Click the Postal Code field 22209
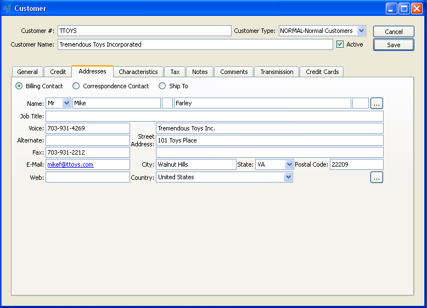Image resolution: width=427 pixels, height=308 pixels. 356,164
